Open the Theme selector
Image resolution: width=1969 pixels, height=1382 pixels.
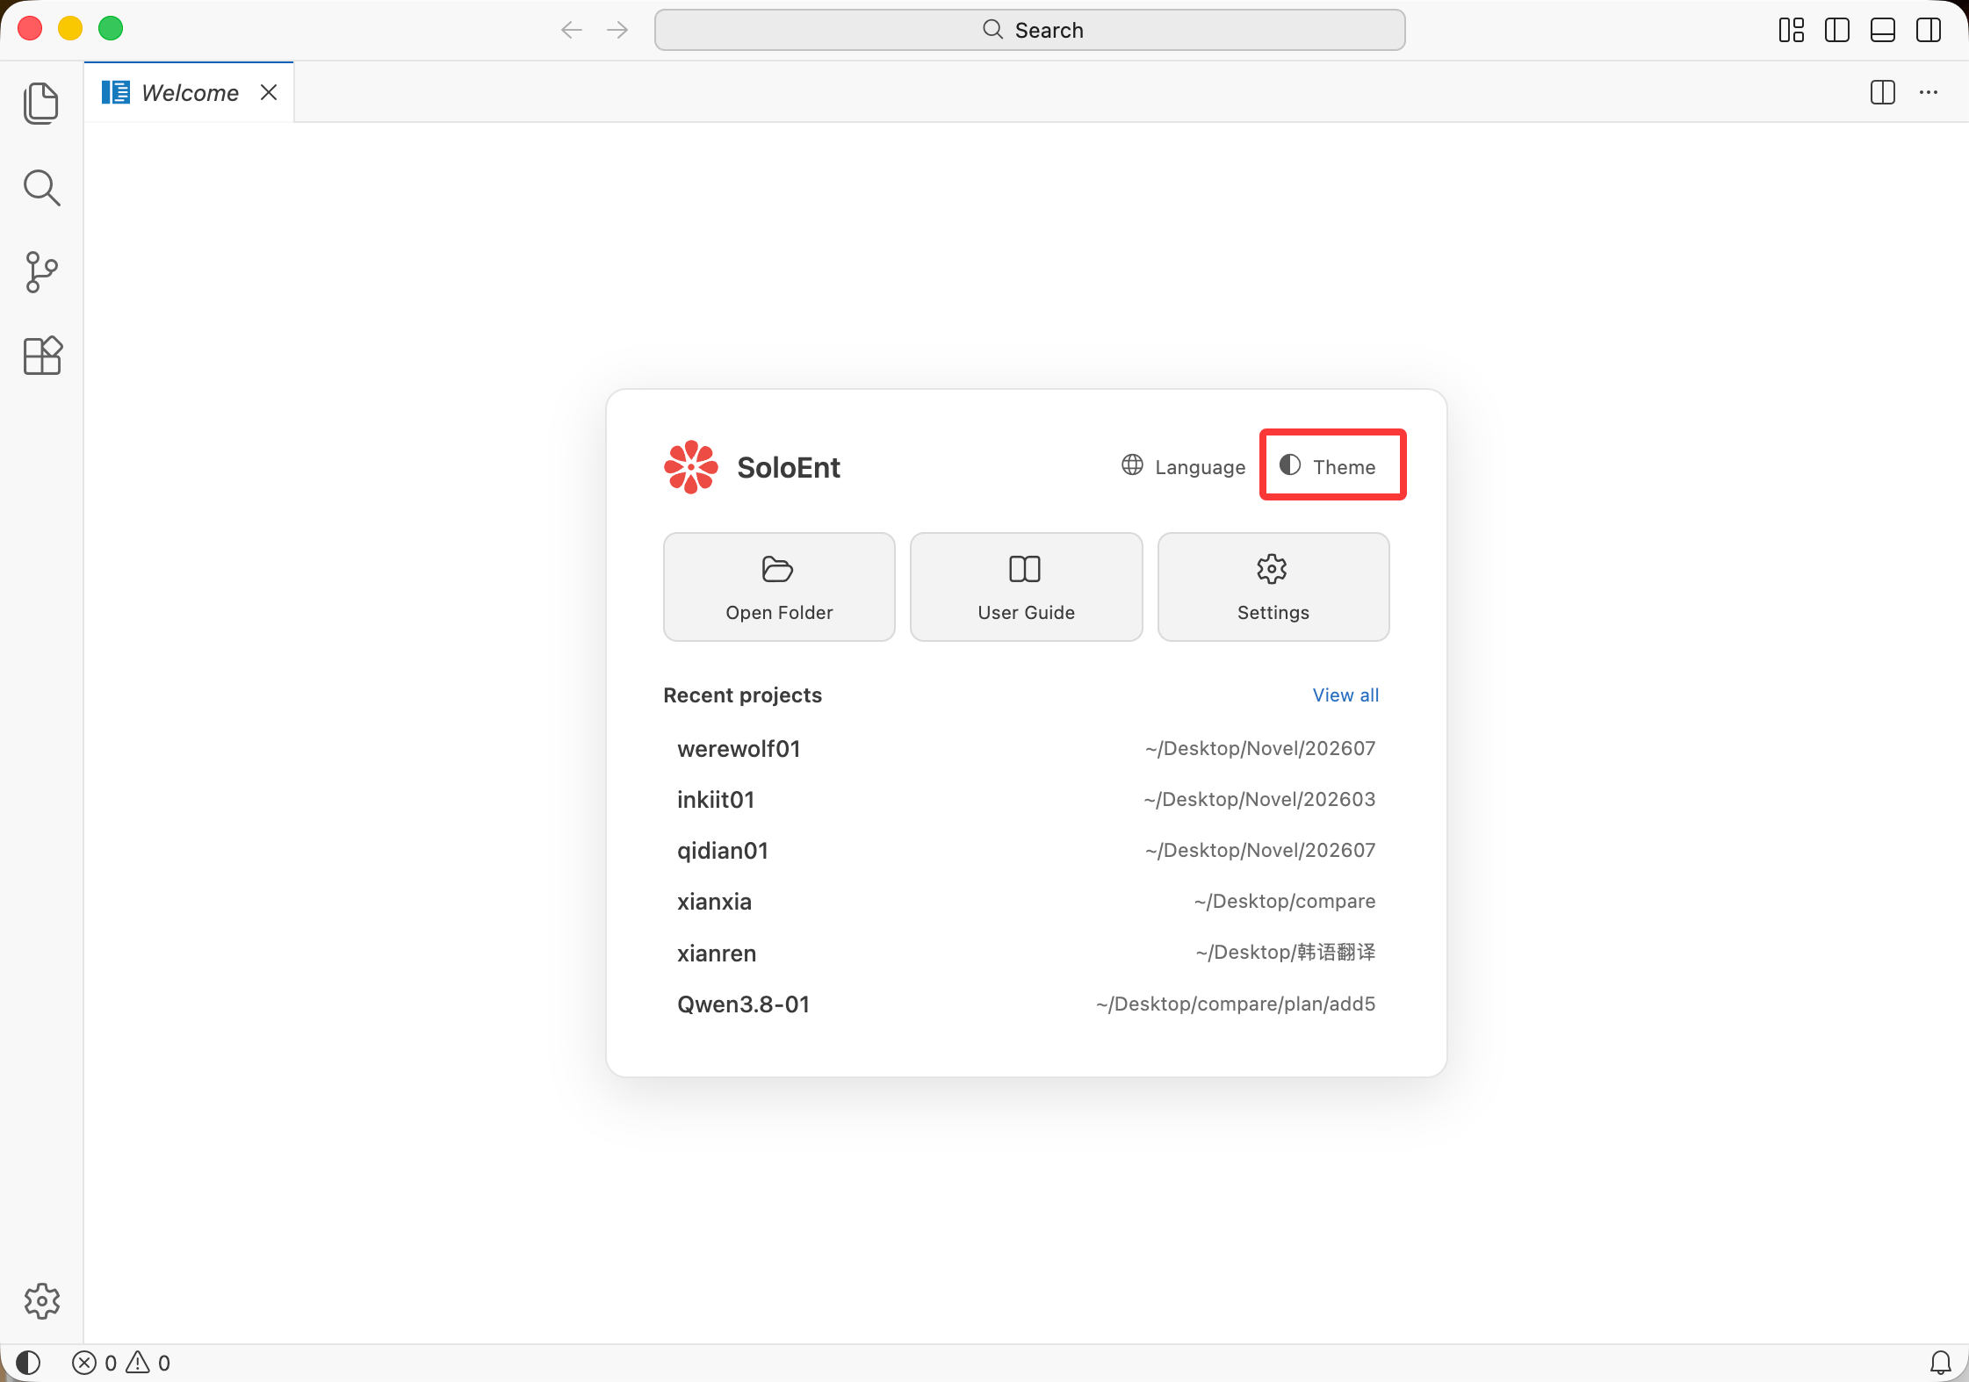point(1327,466)
